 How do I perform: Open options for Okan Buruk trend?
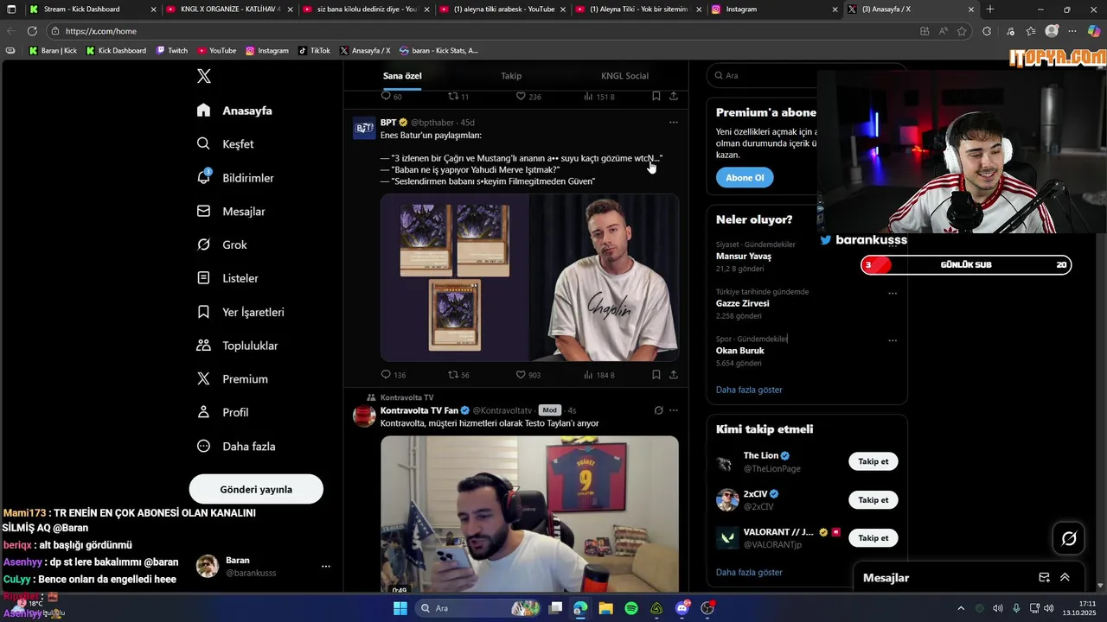click(x=893, y=341)
